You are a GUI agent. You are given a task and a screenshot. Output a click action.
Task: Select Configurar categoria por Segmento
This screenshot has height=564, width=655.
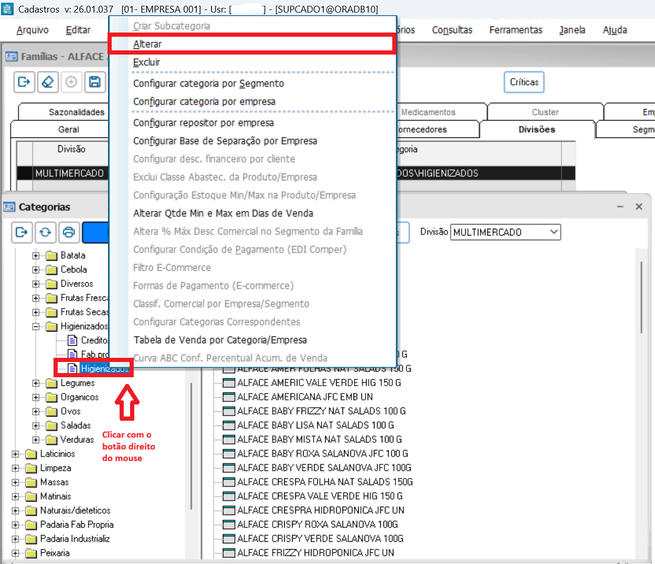click(209, 83)
